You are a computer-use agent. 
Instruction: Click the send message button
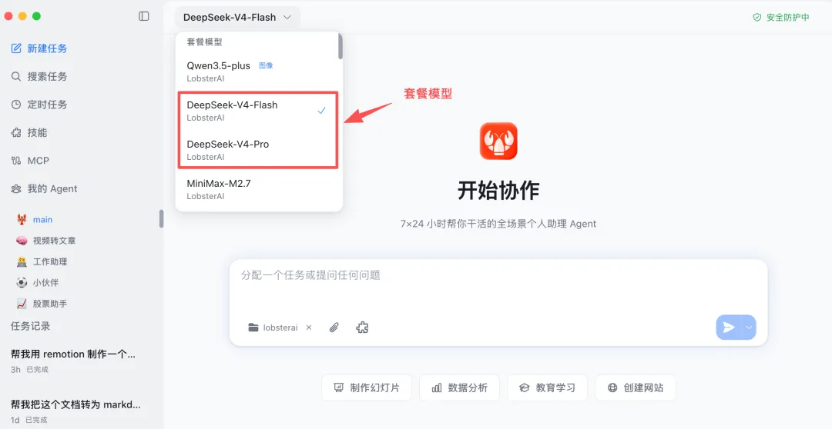click(730, 328)
